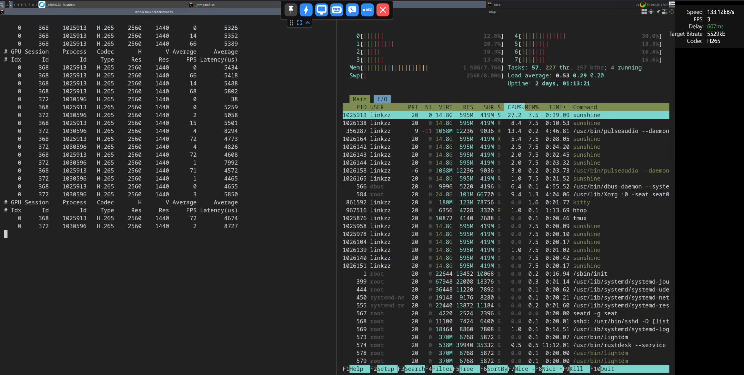Select the Main tab in htop
This screenshot has height=375, width=744.
pos(359,99)
